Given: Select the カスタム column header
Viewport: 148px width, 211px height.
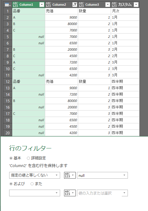Looking at the screenshot, I should coord(125,5).
